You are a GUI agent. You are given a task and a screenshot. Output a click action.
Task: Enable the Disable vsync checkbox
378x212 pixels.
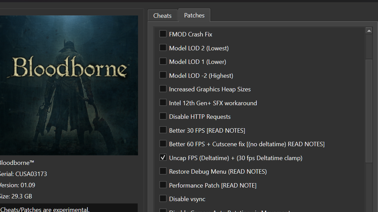163,198
